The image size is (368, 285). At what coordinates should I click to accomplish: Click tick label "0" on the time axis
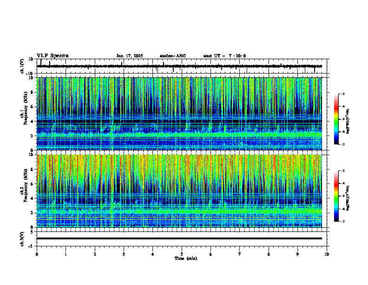coord(37,254)
